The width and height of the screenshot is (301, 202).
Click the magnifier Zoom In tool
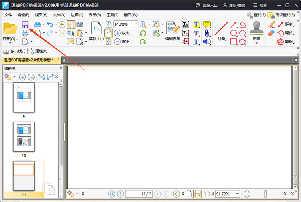(143, 24)
